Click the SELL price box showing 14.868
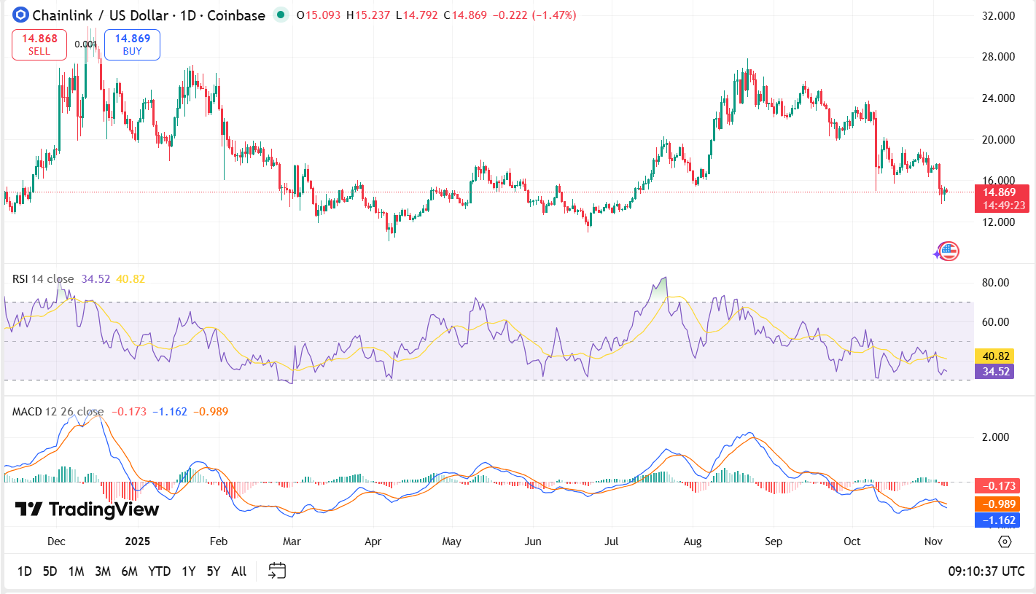 coord(39,44)
